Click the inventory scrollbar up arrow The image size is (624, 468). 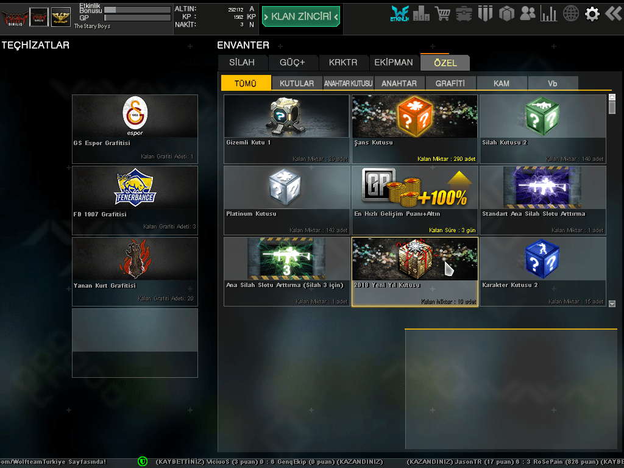pos(612,97)
